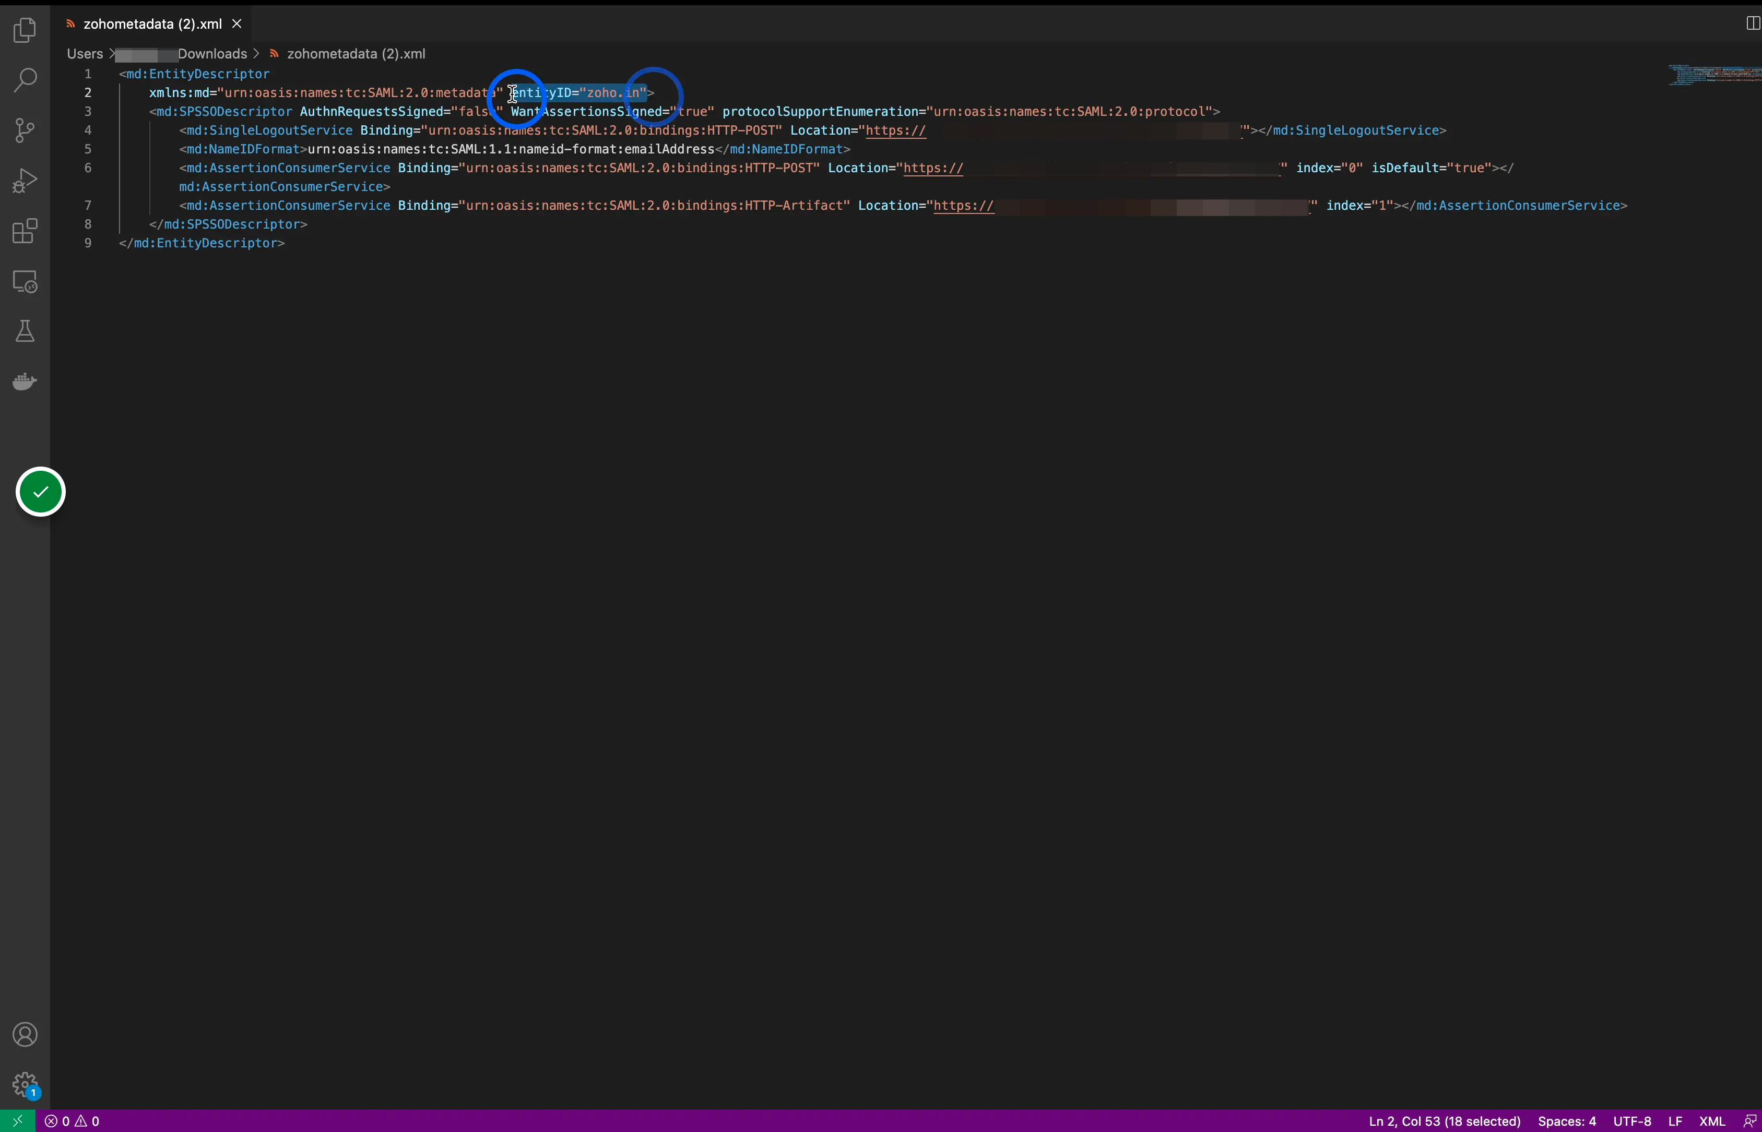Open the Remote Explorer view
Viewport: 1762px width, 1132px height.
tap(25, 281)
